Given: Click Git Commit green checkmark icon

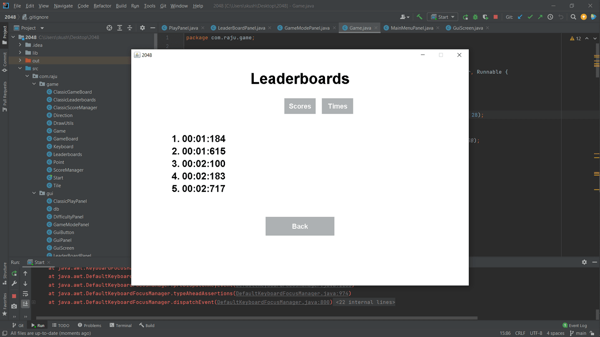Looking at the screenshot, I should click(x=530, y=17).
